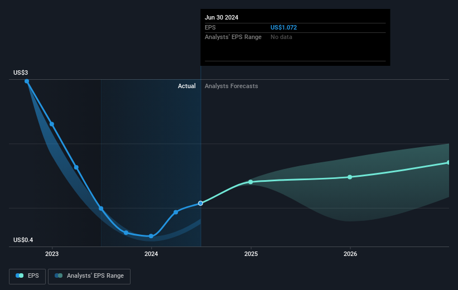Click the '2024' axis label

coord(151,254)
